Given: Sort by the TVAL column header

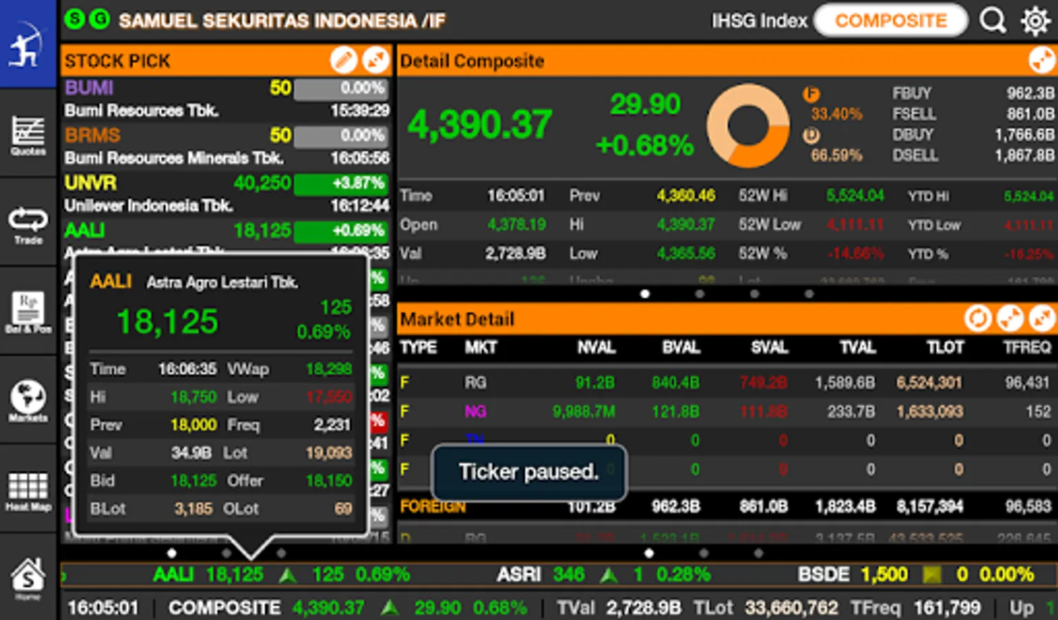Looking at the screenshot, I should tap(858, 348).
